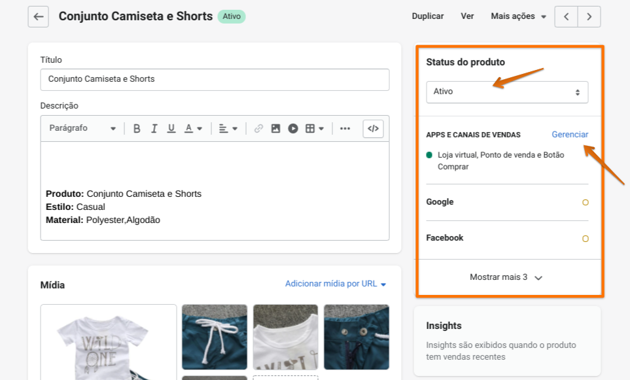
Task: Insert a link in the description
Action: point(258,129)
